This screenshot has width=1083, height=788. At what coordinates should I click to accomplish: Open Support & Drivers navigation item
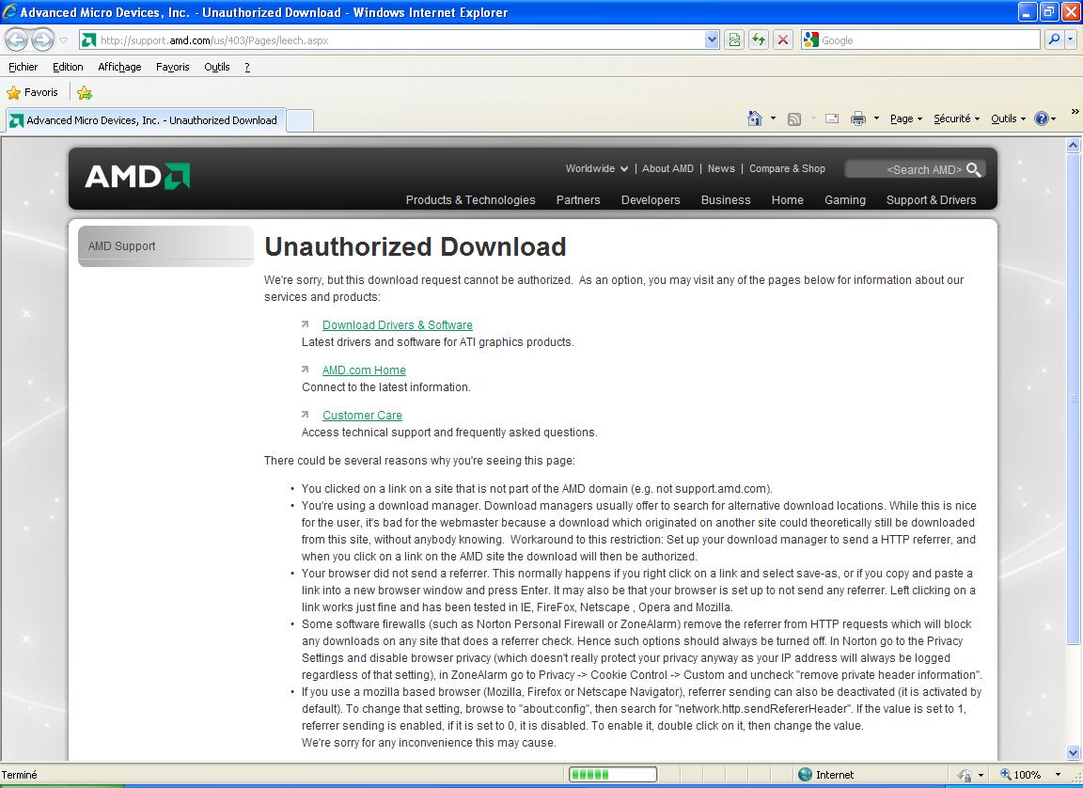tap(931, 199)
